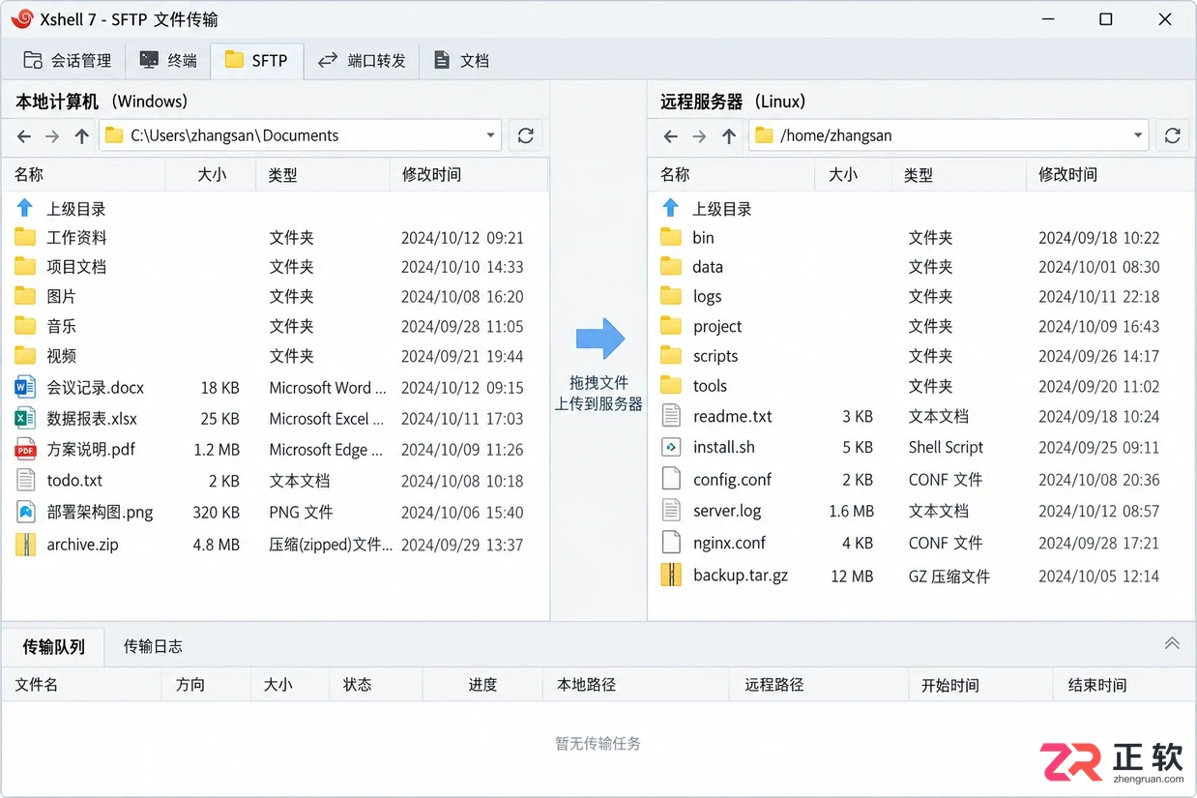Click the text file icon of todo.txt
1197x798 pixels.
[x=25, y=481]
